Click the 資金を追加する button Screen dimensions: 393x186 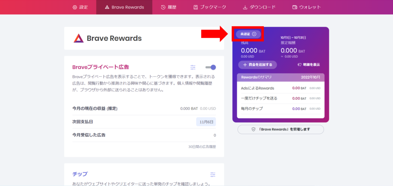coord(258,65)
